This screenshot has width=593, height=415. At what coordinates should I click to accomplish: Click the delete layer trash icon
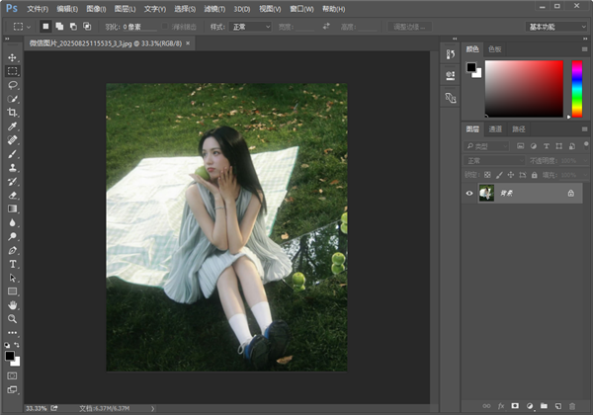pos(572,406)
